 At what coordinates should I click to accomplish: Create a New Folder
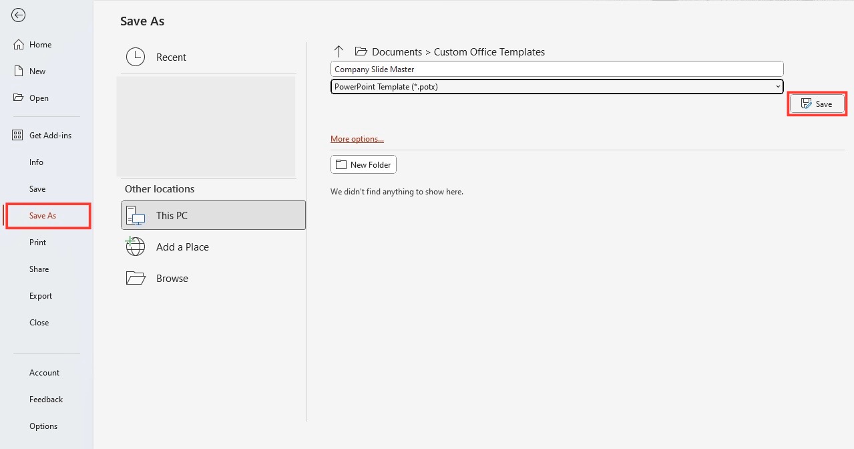(x=363, y=164)
